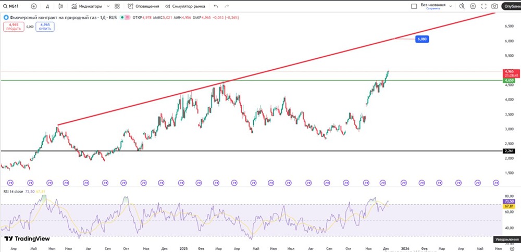
Task: Toggle the layout square checkbox icon
Action: click(x=413, y=6)
